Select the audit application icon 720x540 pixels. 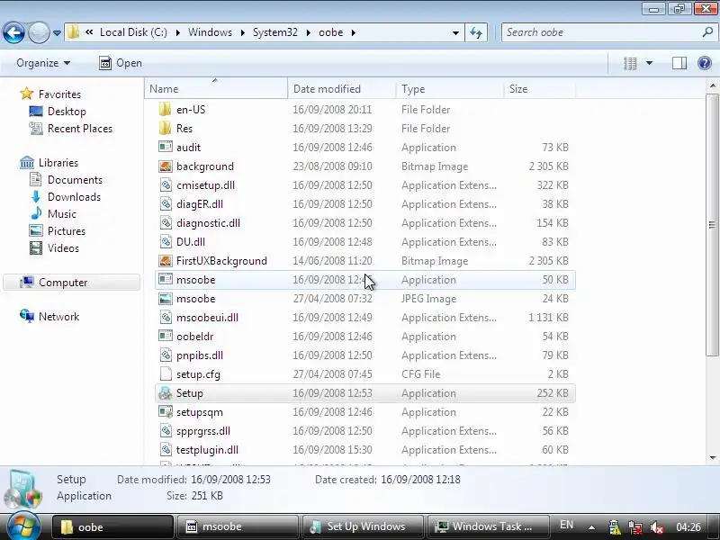point(166,147)
